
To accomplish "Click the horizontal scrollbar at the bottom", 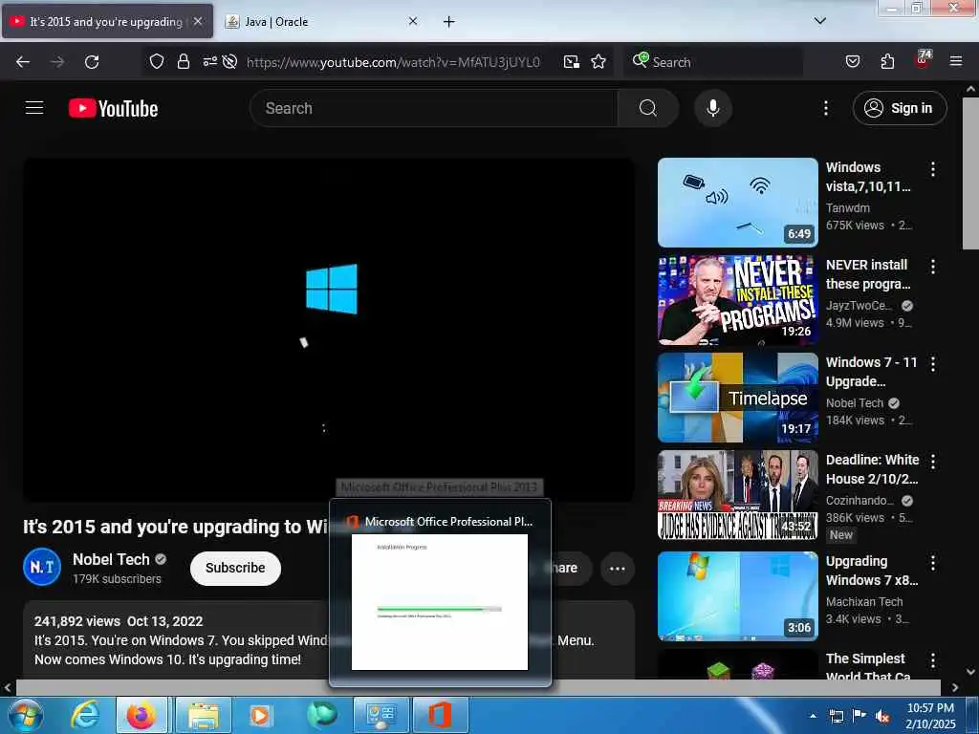I will [x=478, y=687].
